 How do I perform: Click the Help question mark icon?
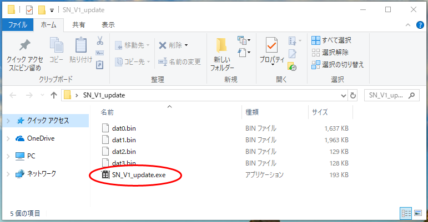[419, 25]
